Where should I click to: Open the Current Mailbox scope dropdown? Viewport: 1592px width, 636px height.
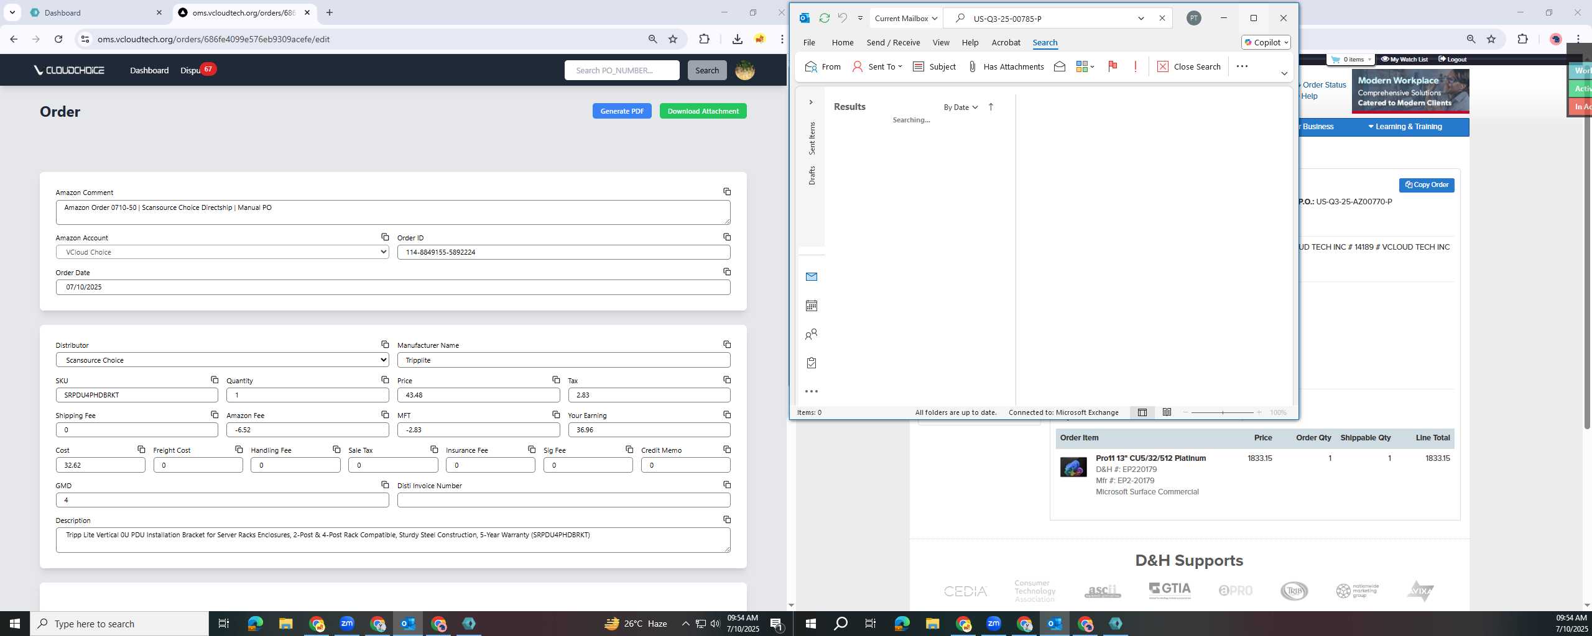[905, 18]
